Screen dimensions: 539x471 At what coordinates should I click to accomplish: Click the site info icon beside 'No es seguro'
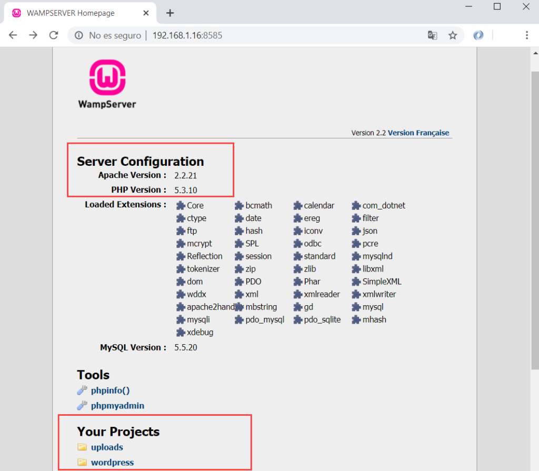(x=79, y=35)
